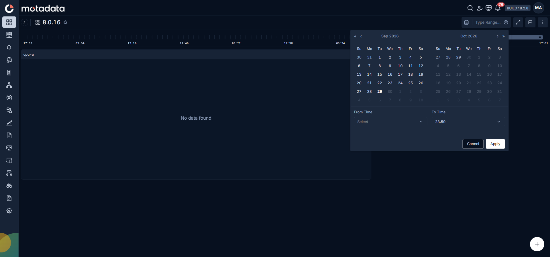Select the highlighted September 29 in the Sep 2026 grid
Screen dimensions: 550x257
pos(380,91)
